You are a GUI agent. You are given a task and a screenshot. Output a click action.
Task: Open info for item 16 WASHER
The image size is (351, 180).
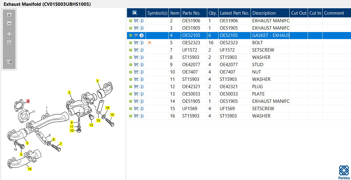(x=142, y=116)
